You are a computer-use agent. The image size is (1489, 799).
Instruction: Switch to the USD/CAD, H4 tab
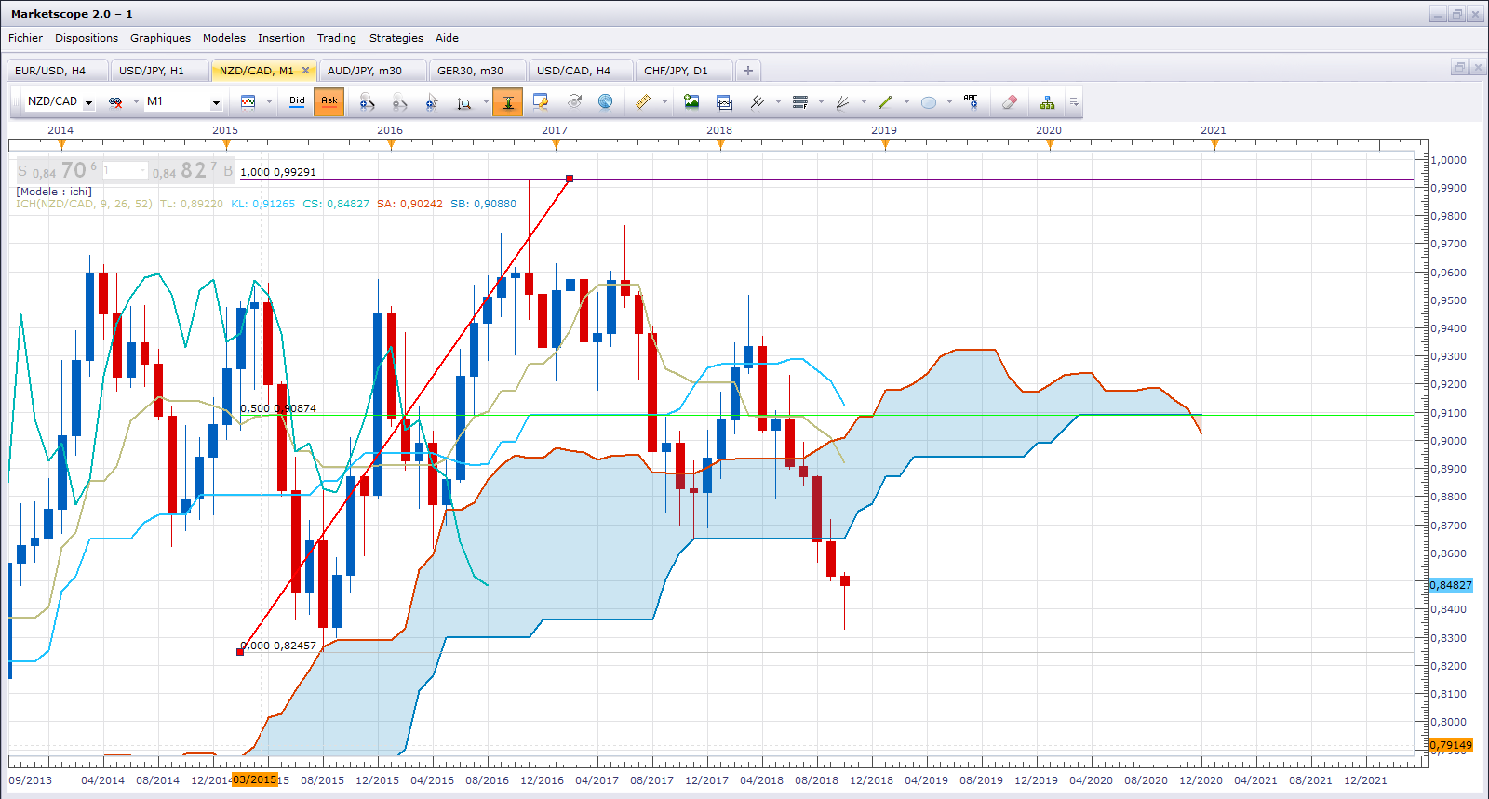[573, 71]
